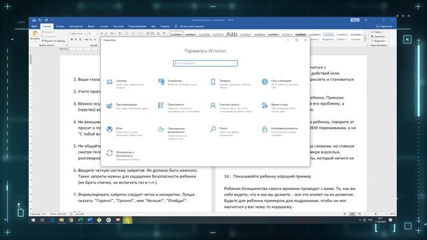The image size is (427, 240).
Task: Click the Word zoom slider in status bar
Action: click(x=376, y=214)
